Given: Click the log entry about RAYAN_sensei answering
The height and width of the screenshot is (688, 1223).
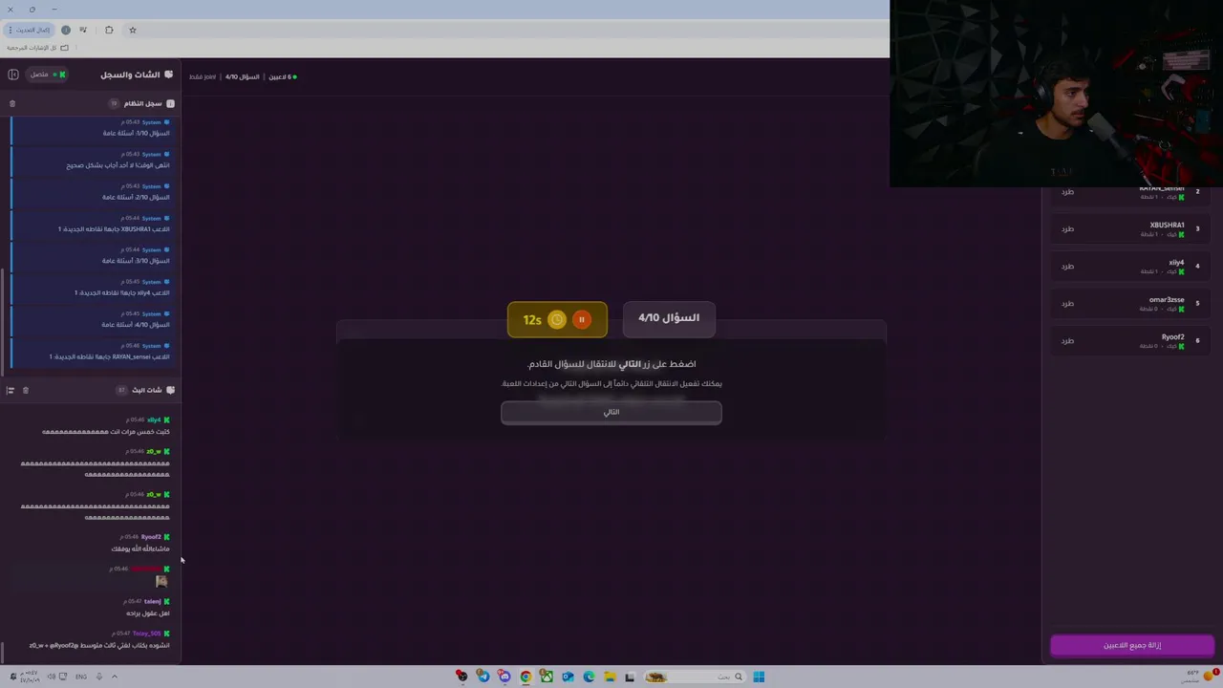Looking at the screenshot, I should click(92, 351).
